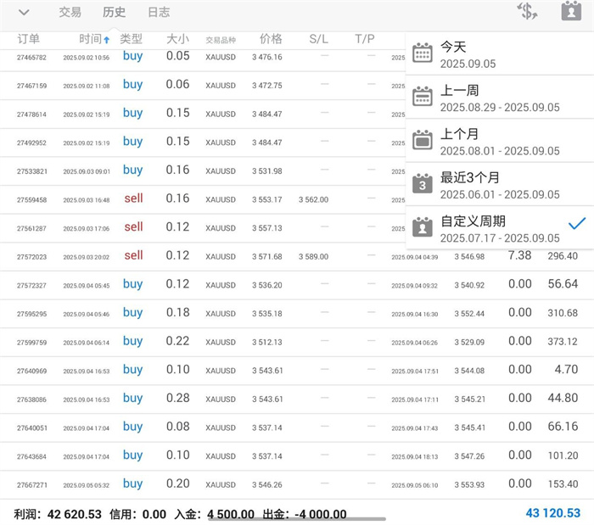
Task: Click the 出金: -4 000.00 summary
Action: [305, 514]
